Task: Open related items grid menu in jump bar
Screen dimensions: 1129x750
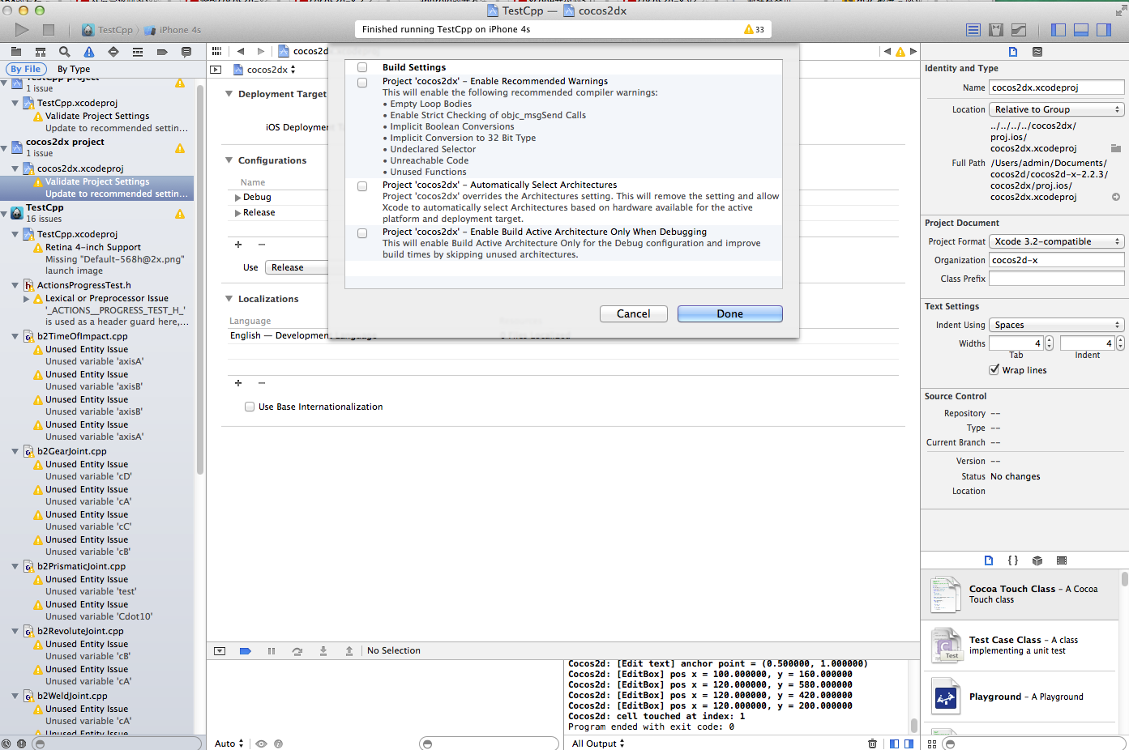Action: click(x=216, y=51)
